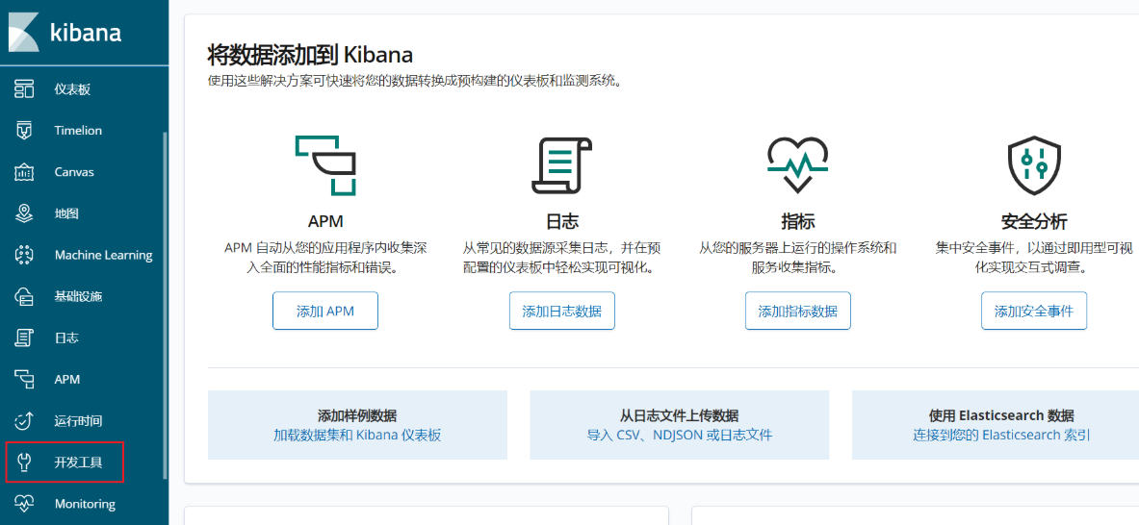
Task: Click the 开发工具 wrench icon
Action: (x=25, y=462)
